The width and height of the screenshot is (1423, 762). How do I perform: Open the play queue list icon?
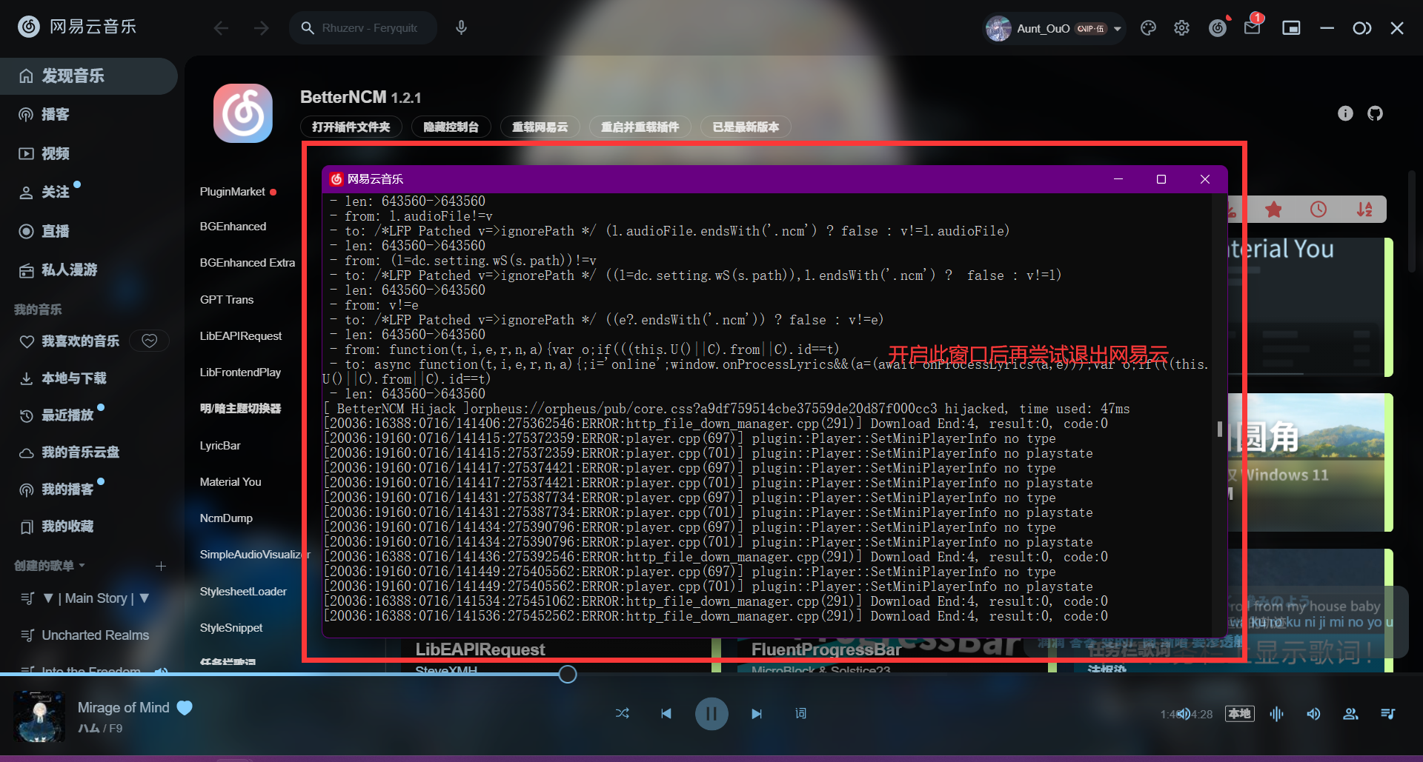(1388, 714)
